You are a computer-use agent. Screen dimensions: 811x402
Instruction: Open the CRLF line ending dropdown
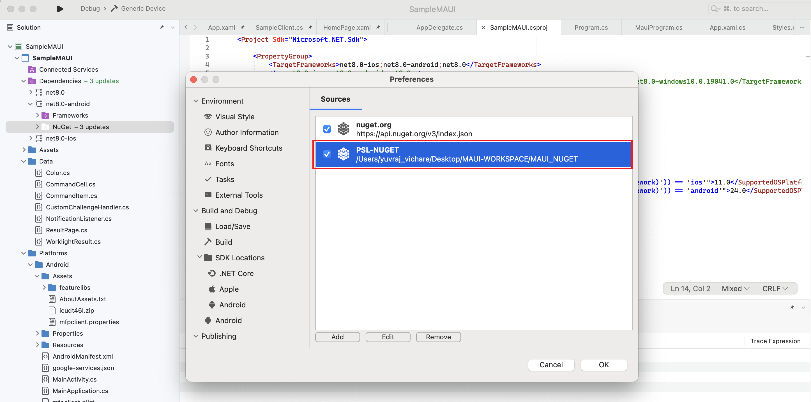pos(775,289)
